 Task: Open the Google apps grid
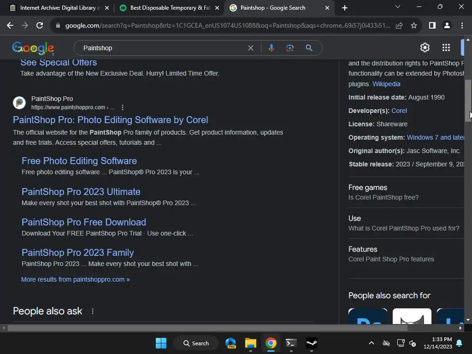tap(446, 47)
